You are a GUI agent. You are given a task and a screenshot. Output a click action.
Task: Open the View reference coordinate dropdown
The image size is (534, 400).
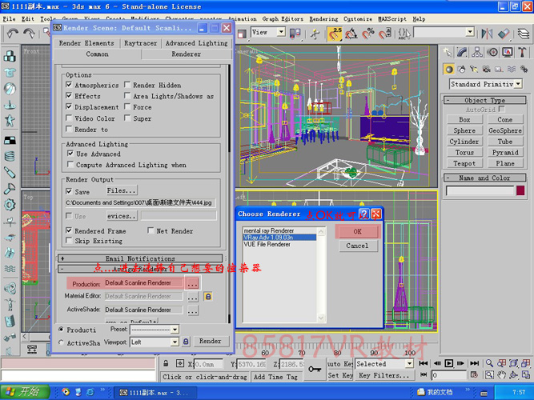281,32
